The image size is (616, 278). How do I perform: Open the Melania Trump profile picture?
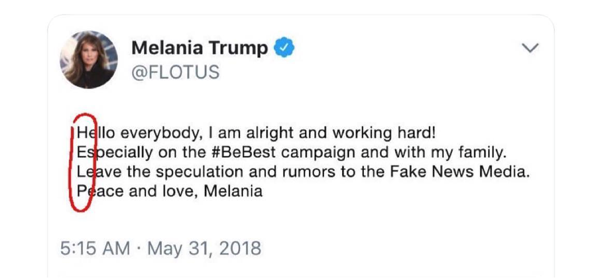(88, 60)
